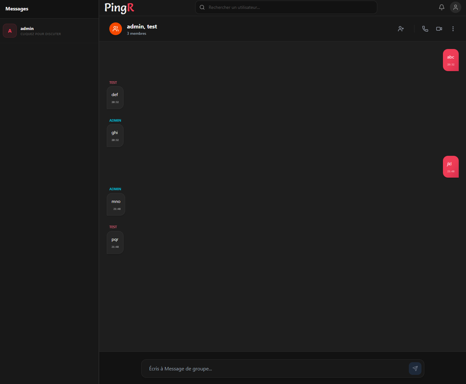
Task: Open your profile from the avatar icon
Action: tap(455, 7)
